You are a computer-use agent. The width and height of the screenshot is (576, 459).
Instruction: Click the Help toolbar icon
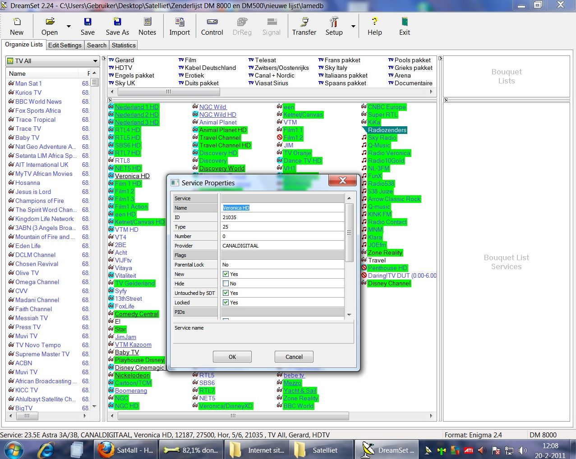click(x=374, y=27)
